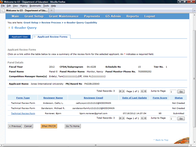Image resolution: width=196 pixels, height=147 pixels.
Task: Open the View menu
Action: [x=15, y=6]
